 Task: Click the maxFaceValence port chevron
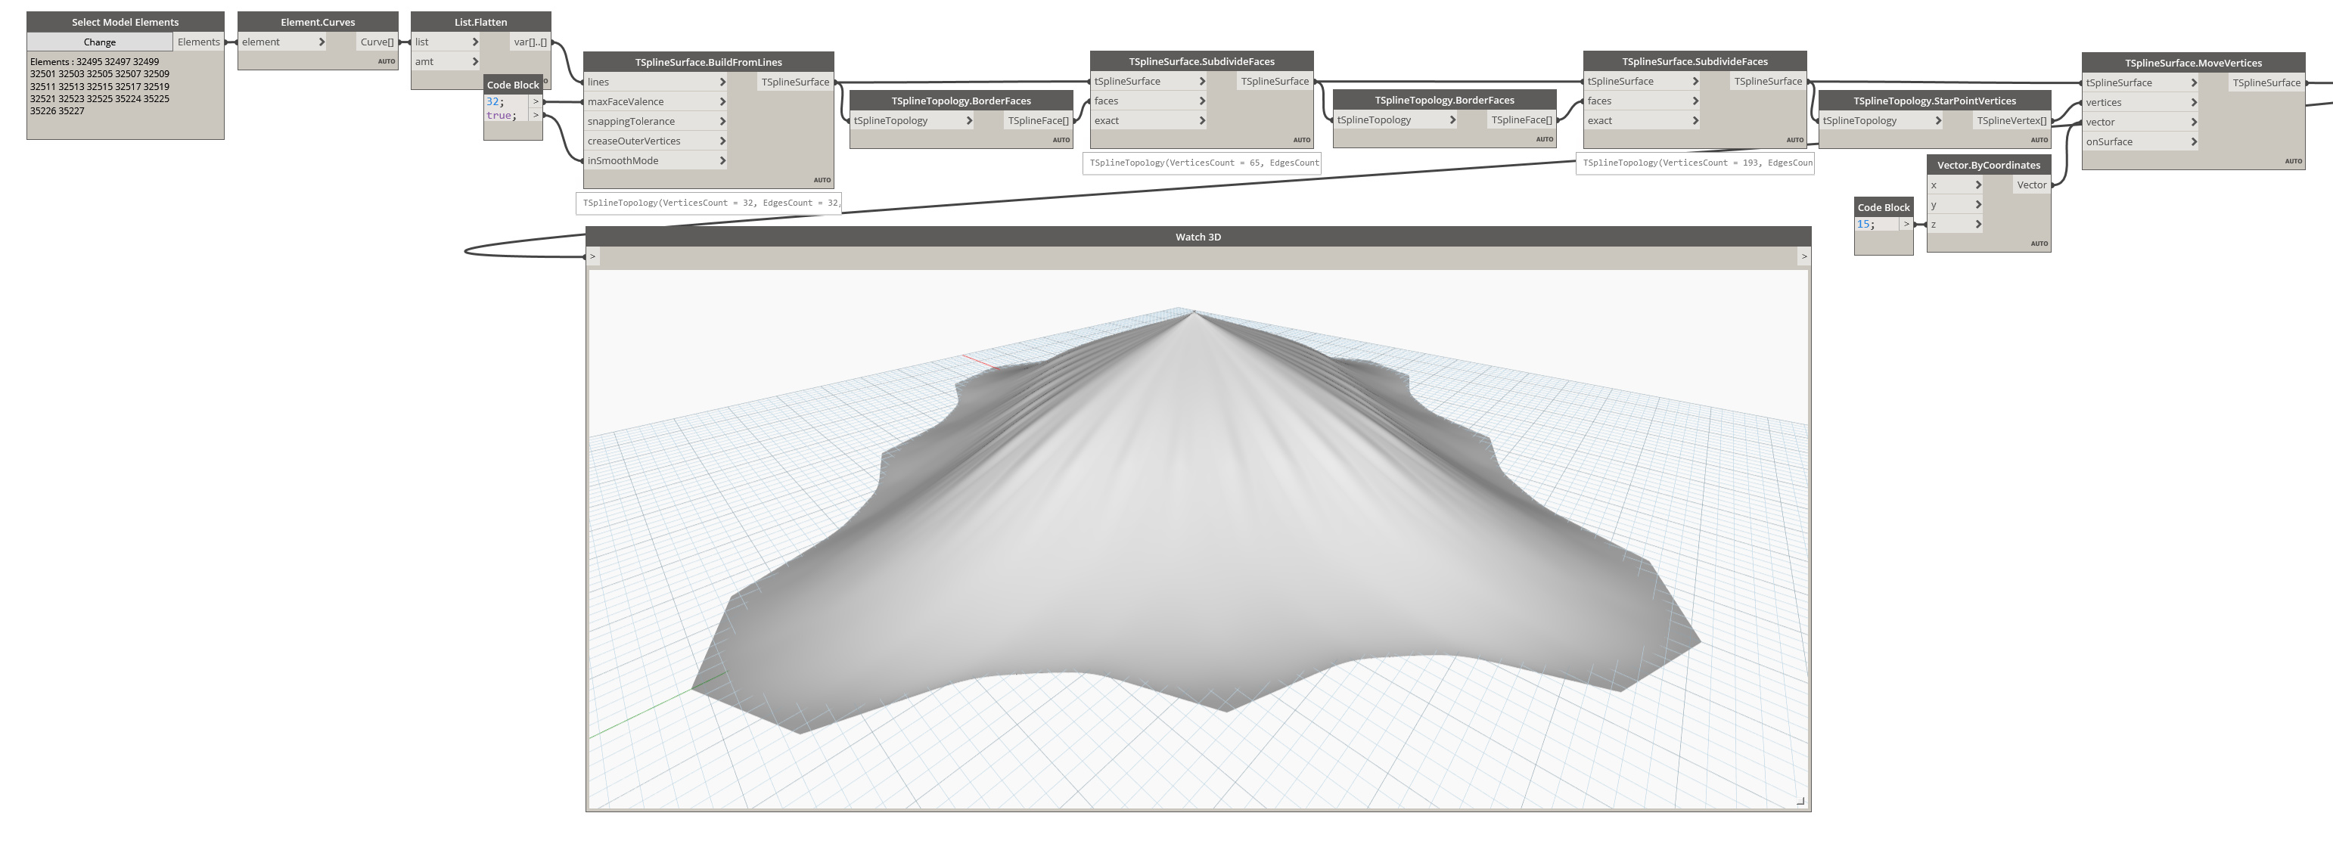tap(722, 101)
